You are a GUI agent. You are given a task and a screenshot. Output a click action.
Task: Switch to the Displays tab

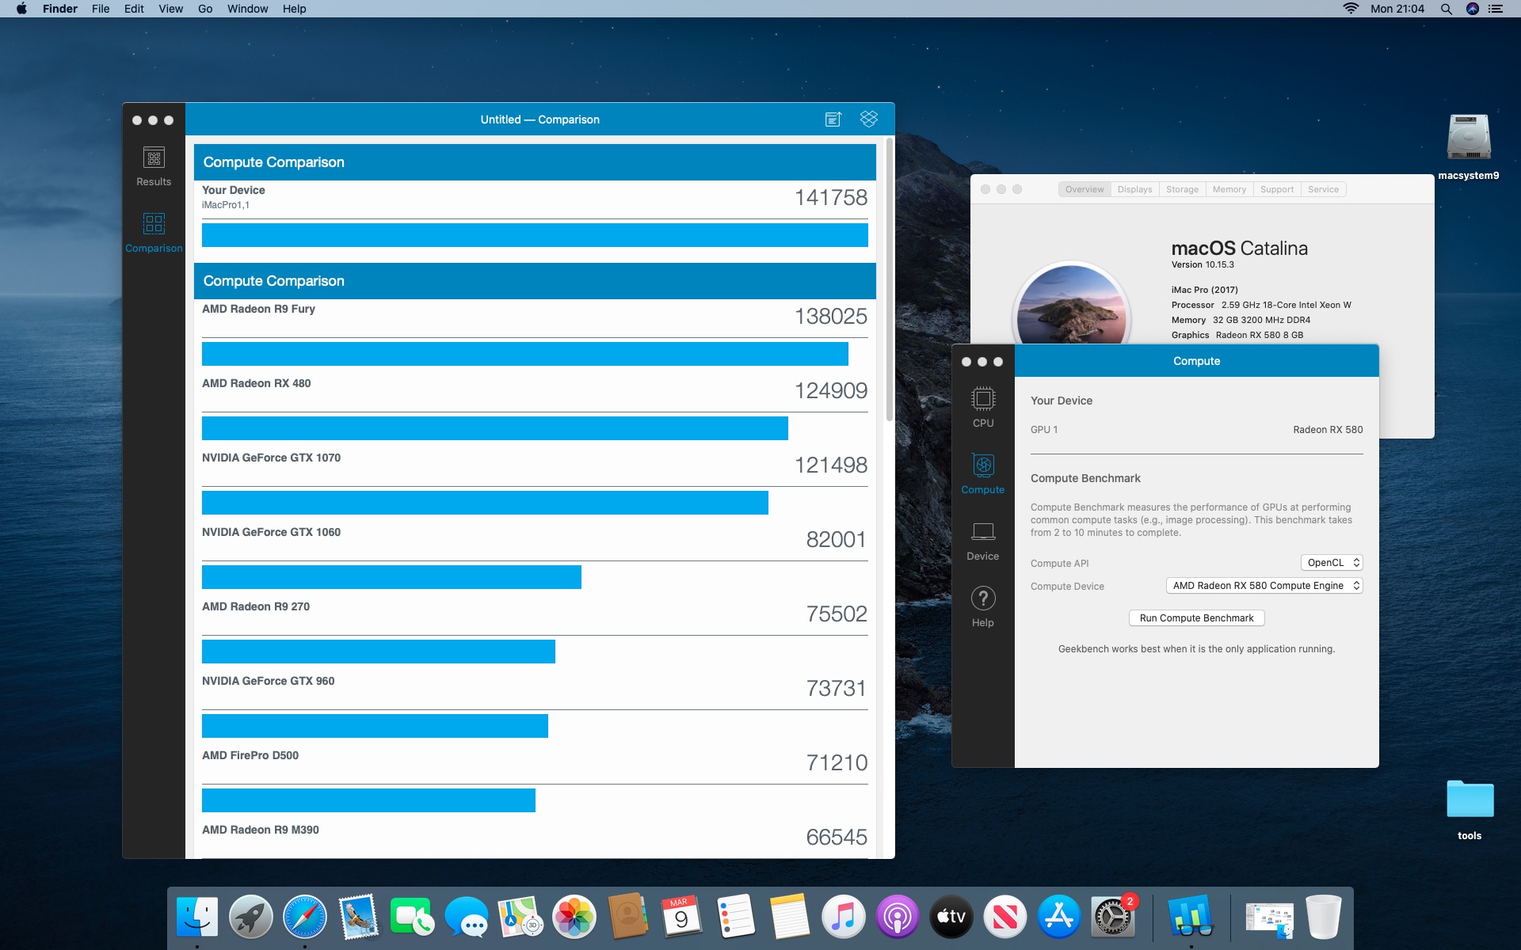tap(1134, 190)
